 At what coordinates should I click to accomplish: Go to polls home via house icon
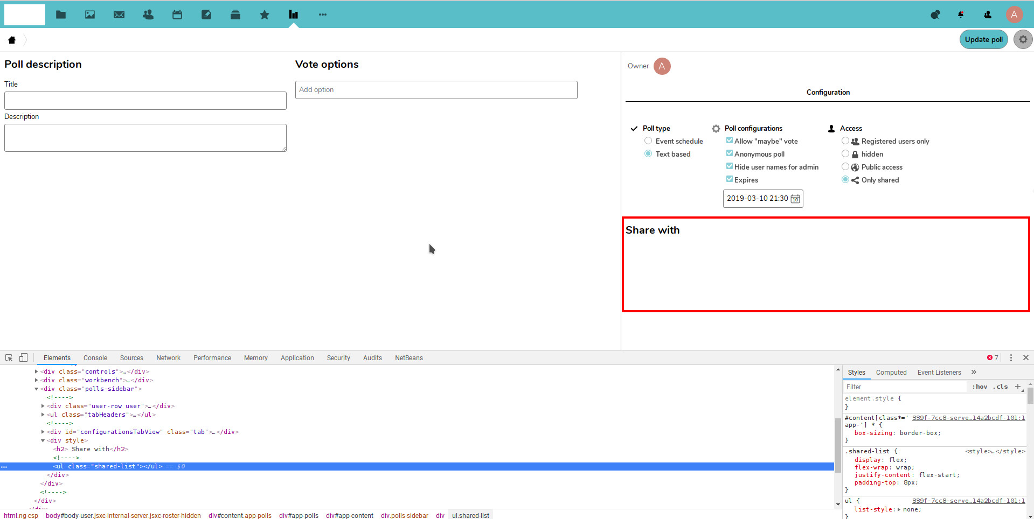(12, 40)
